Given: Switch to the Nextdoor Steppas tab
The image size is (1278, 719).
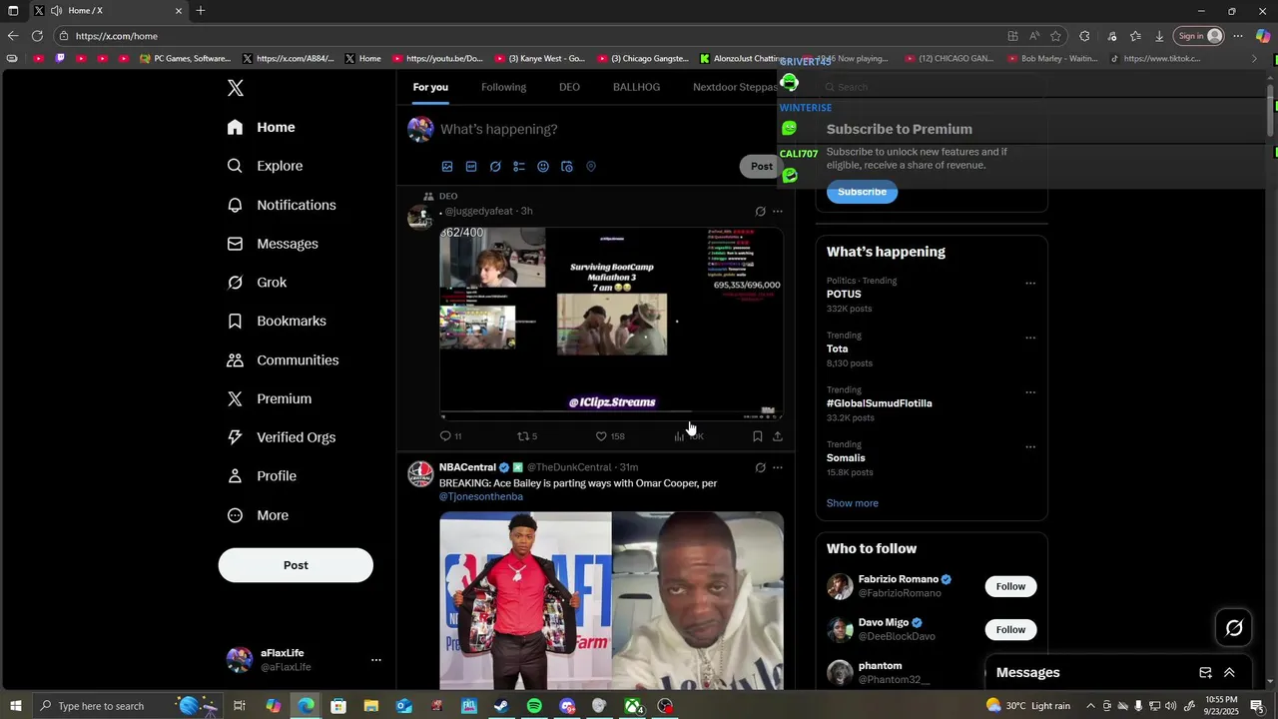Looking at the screenshot, I should [735, 87].
